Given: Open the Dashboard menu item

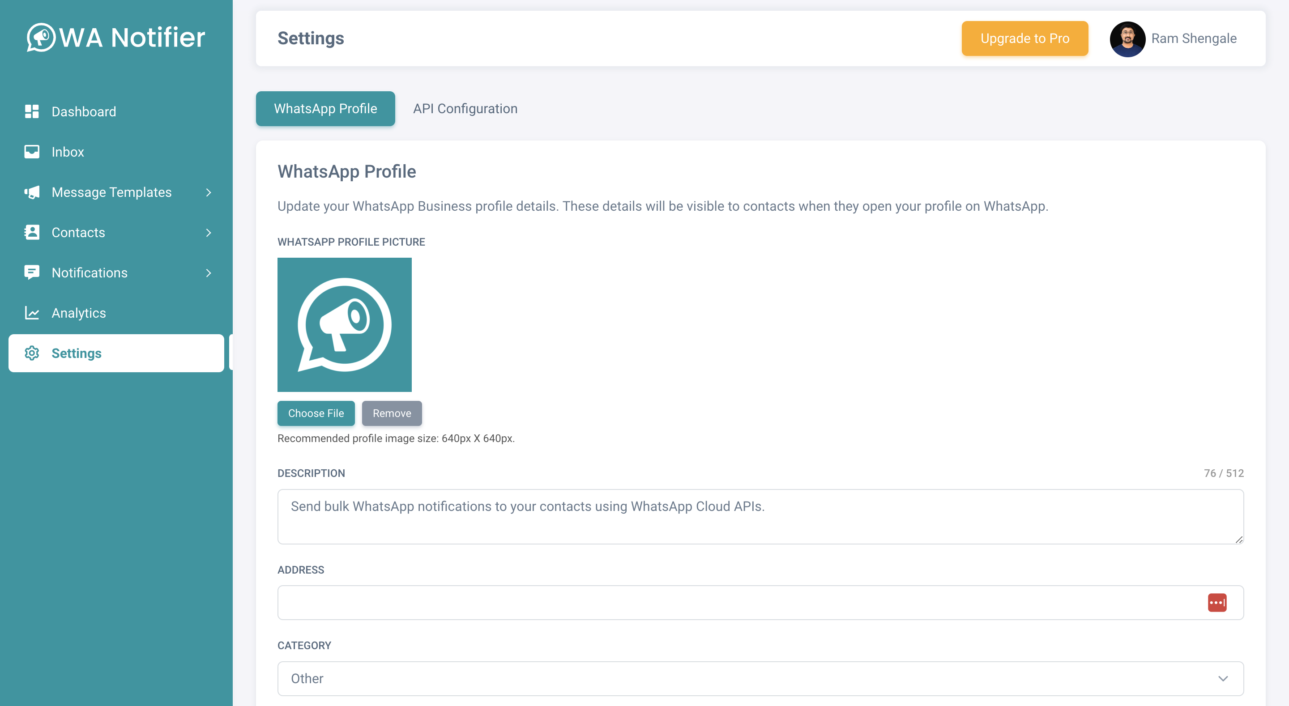Looking at the screenshot, I should (x=116, y=111).
